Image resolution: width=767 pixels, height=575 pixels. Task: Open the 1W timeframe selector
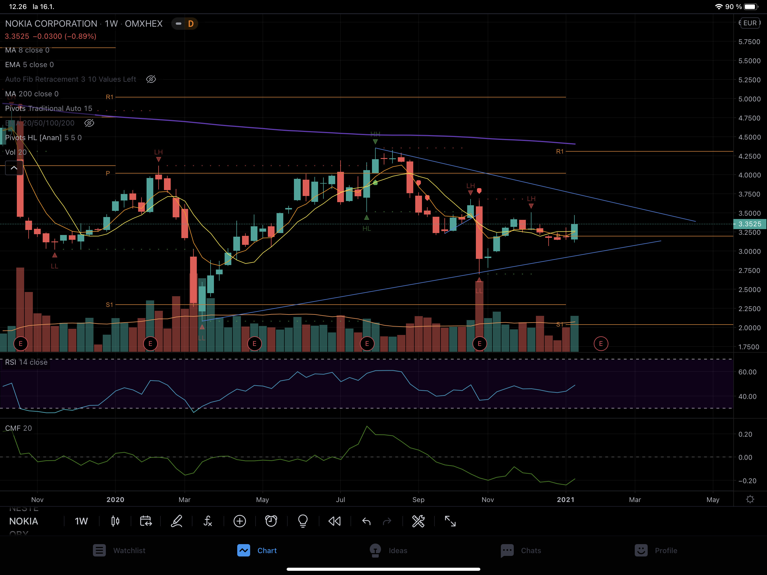point(81,521)
